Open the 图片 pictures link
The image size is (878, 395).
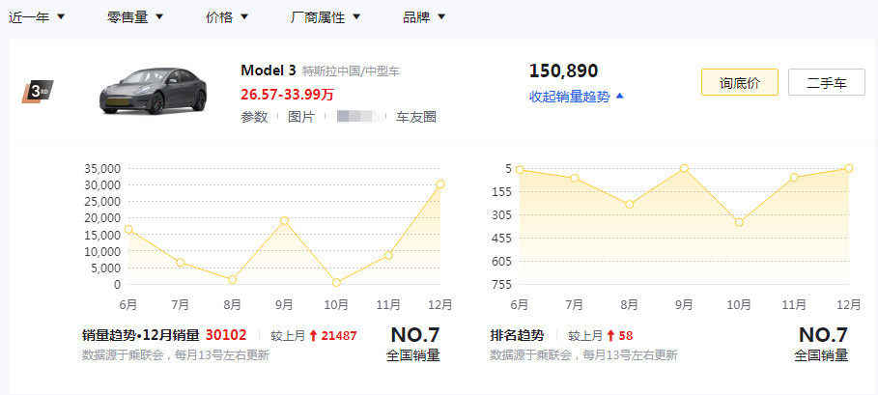point(301,117)
